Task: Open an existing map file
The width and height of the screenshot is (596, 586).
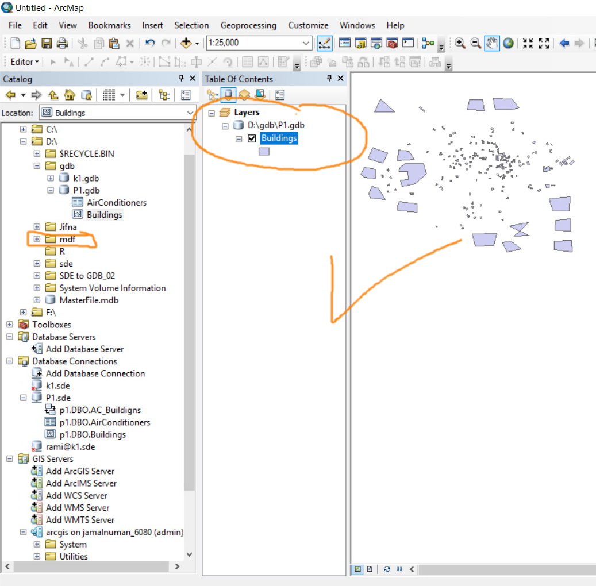Action: tap(30, 43)
